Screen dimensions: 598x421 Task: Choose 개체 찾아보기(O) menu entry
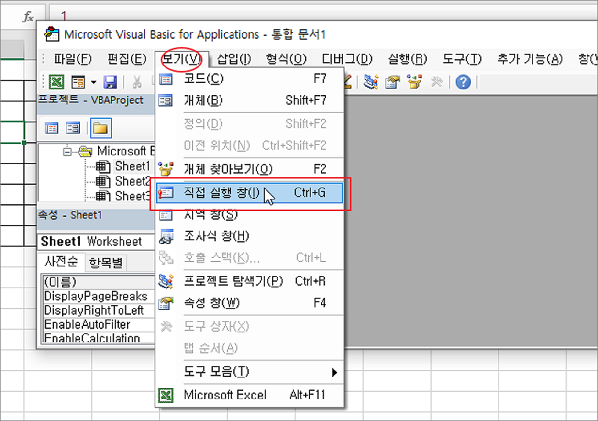249,169
